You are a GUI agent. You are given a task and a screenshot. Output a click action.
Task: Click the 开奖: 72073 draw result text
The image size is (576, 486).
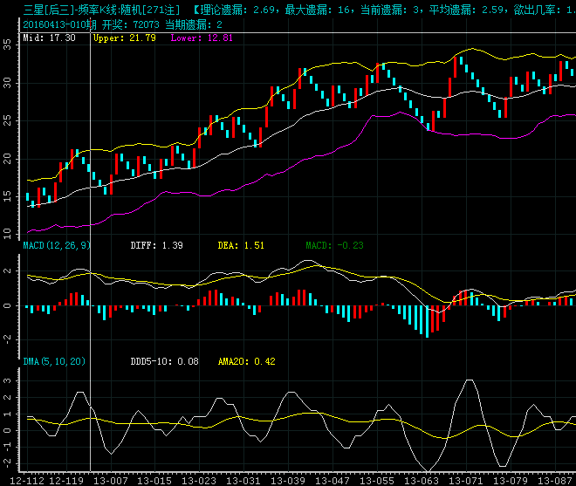click(109, 24)
